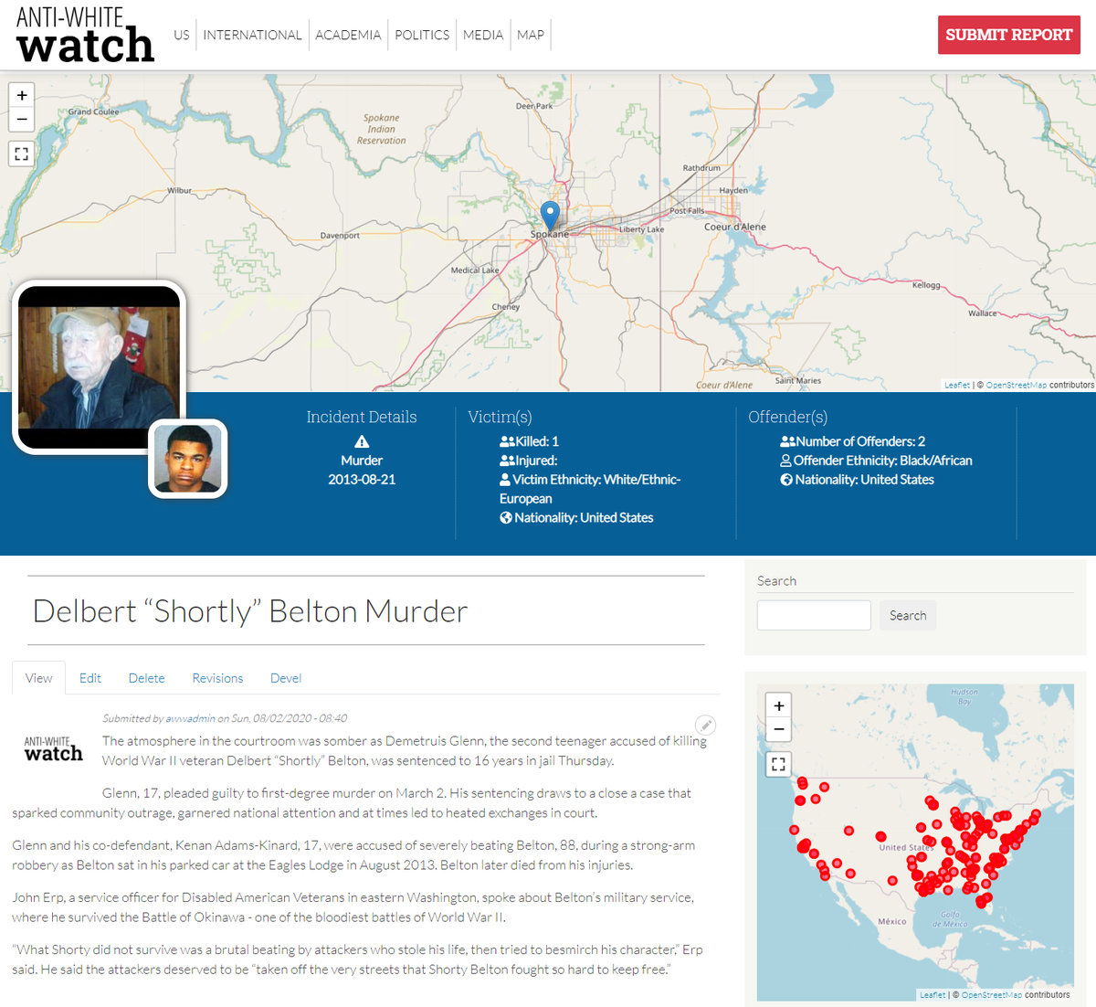Expand the sidebar United States map to fullscreen
This screenshot has height=1007, width=1096.
point(778,764)
